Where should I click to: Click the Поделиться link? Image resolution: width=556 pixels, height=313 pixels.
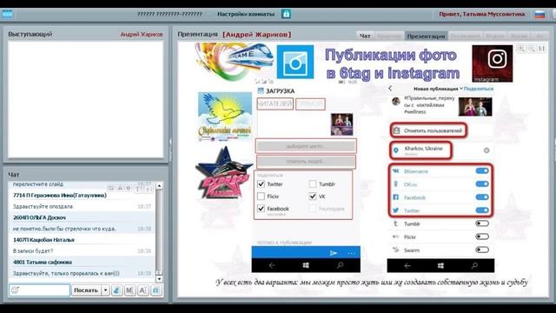[x=479, y=89]
